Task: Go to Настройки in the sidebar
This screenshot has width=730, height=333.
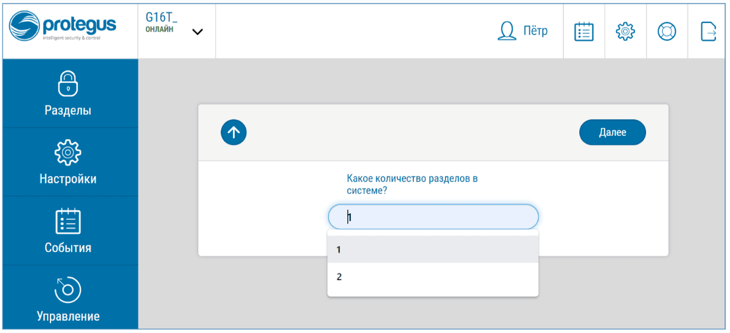Action: (x=68, y=179)
